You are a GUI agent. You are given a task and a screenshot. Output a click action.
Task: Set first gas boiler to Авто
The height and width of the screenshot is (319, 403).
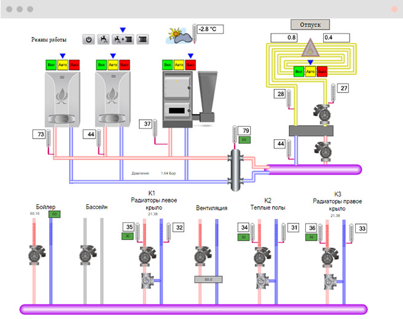pos(63,65)
